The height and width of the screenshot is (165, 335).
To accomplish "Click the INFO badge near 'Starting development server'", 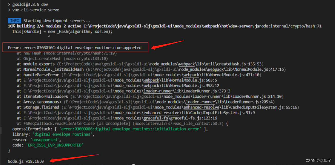I will pos(14,21).
